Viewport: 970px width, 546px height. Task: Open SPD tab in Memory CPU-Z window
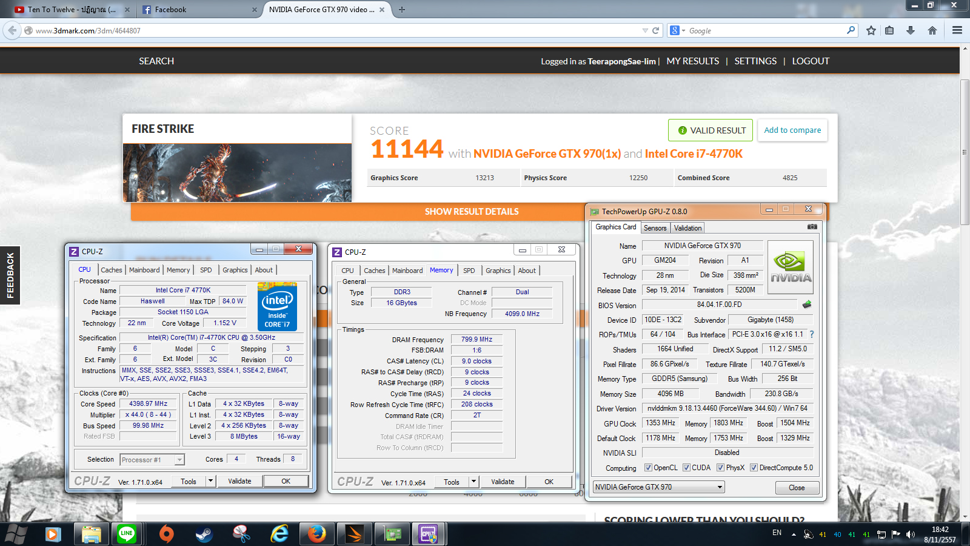point(469,271)
